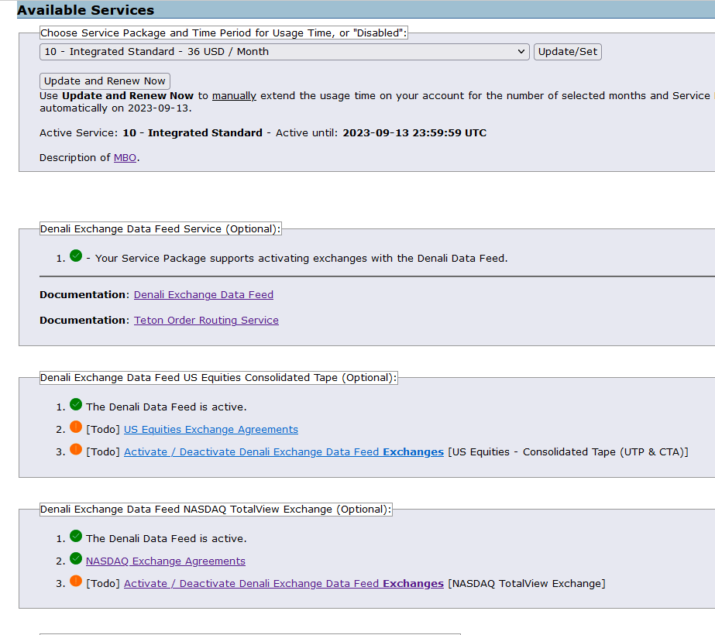Open the MBO description link
This screenshot has width=715, height=635.
click(x=125, y=158)
